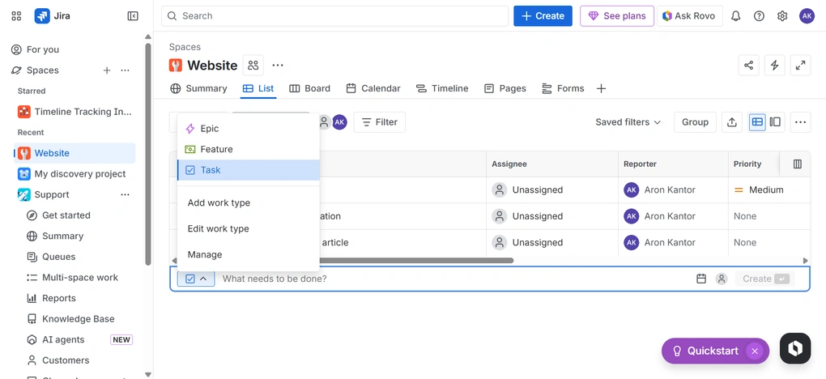Click the Group button
Viewport: 826px width, 379px height.
pos(695,121)
